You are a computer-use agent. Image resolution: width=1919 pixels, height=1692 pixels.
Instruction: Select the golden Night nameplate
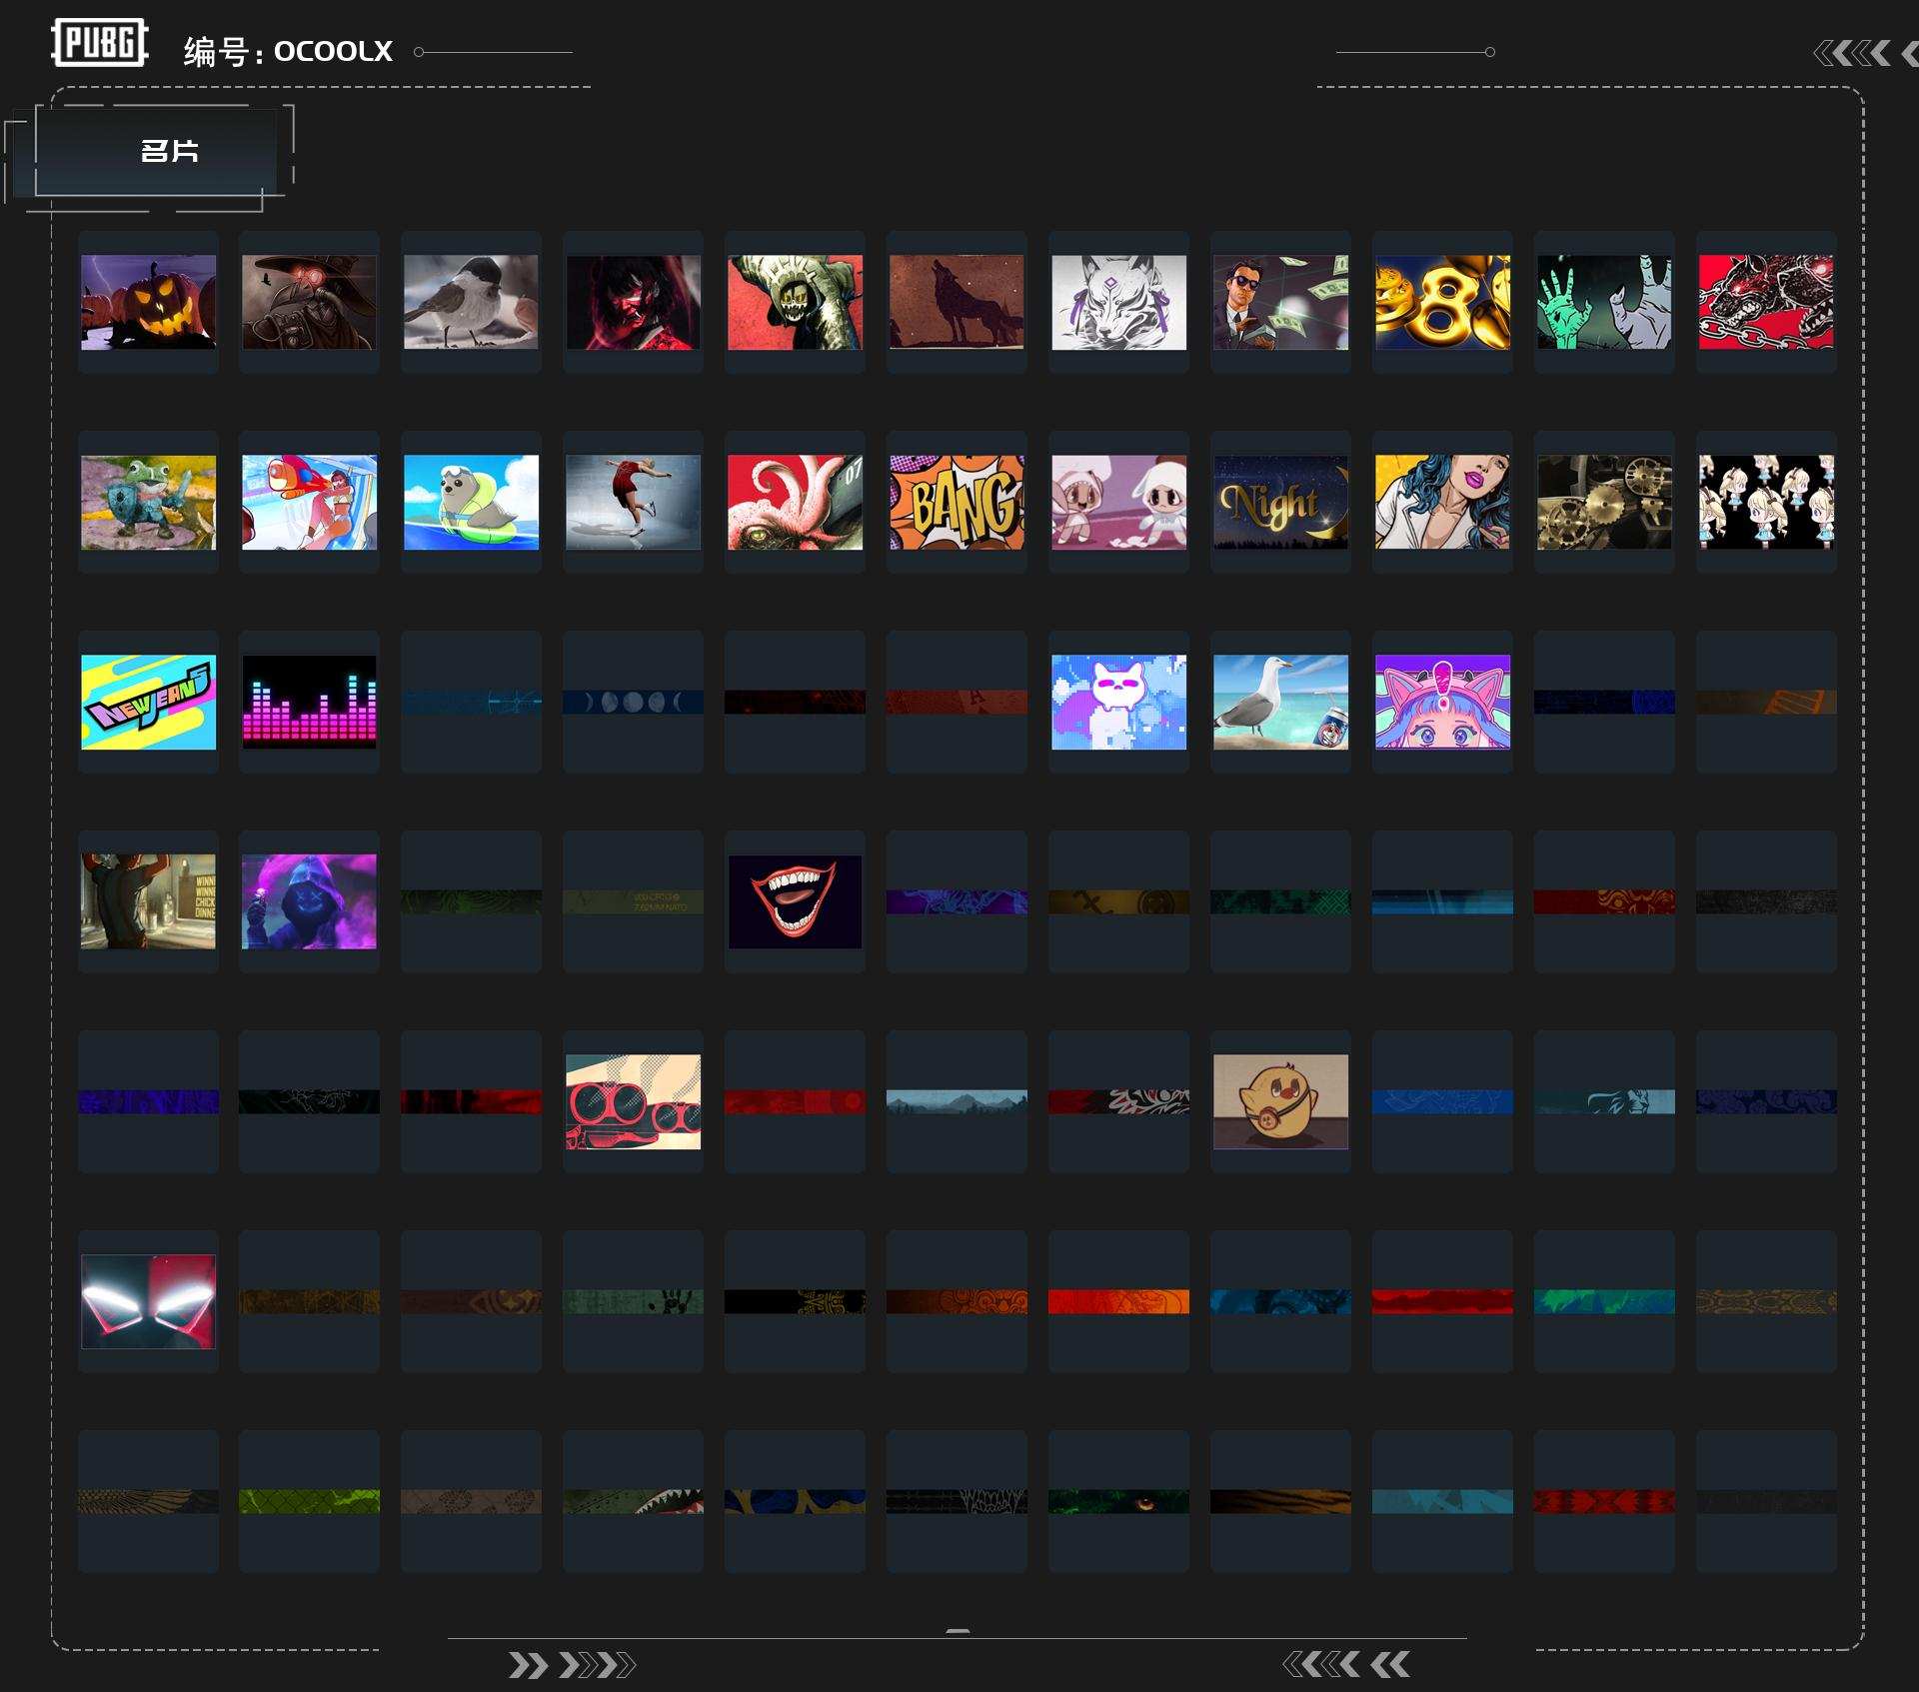(1280, 502)
